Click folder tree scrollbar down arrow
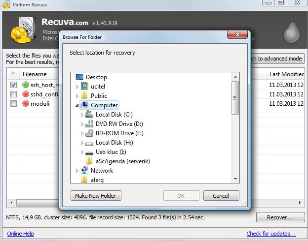 click(x=235, y=179)
